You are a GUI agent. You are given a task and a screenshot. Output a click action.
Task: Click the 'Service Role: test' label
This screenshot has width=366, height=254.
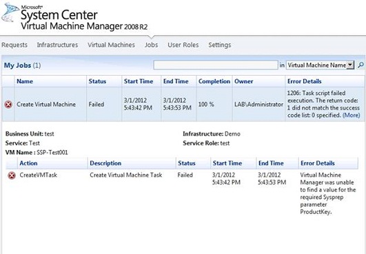tap(206, 143)
